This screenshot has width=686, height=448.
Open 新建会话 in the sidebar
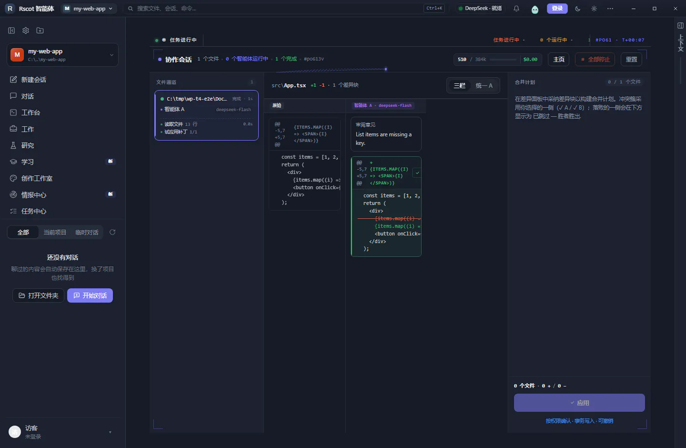(x=63, y=80)
